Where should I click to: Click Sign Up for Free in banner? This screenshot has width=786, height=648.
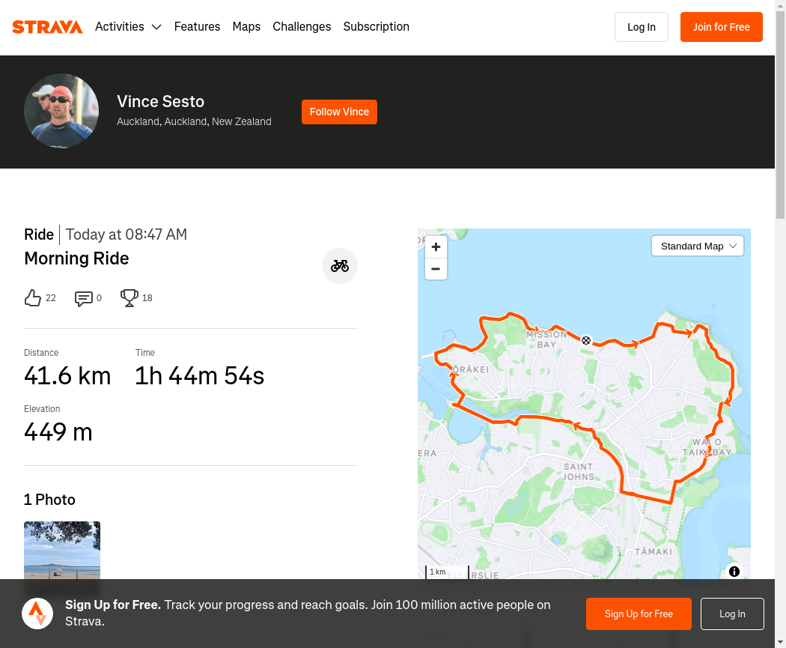tap(639, 614)
